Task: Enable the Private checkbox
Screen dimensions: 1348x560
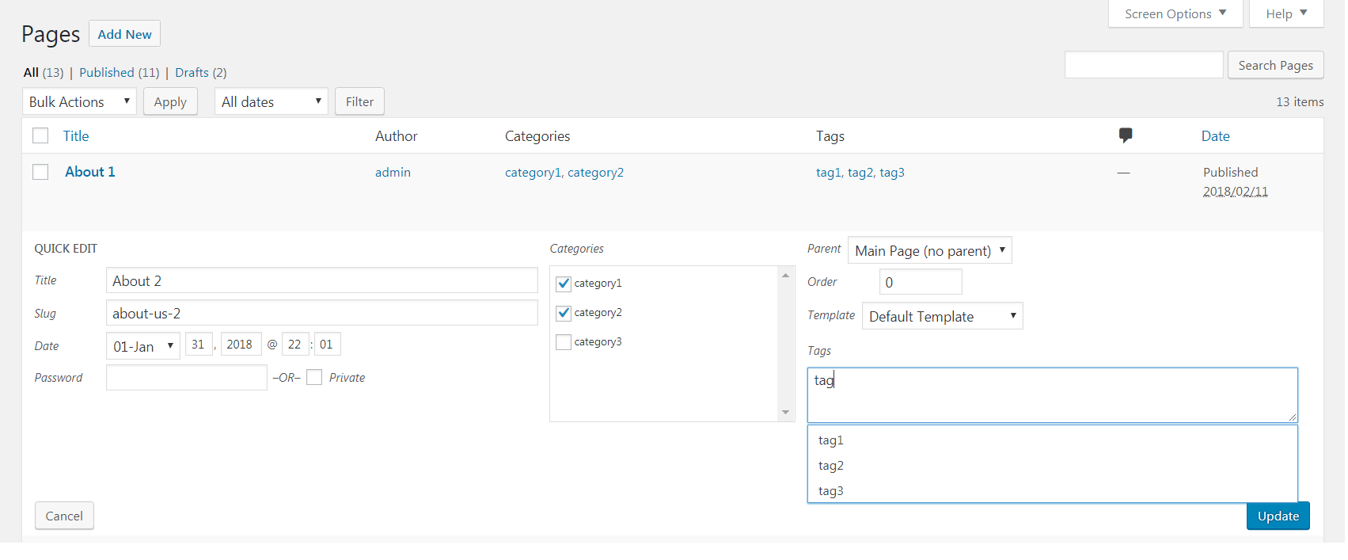Action: click(x=314, y=377)
